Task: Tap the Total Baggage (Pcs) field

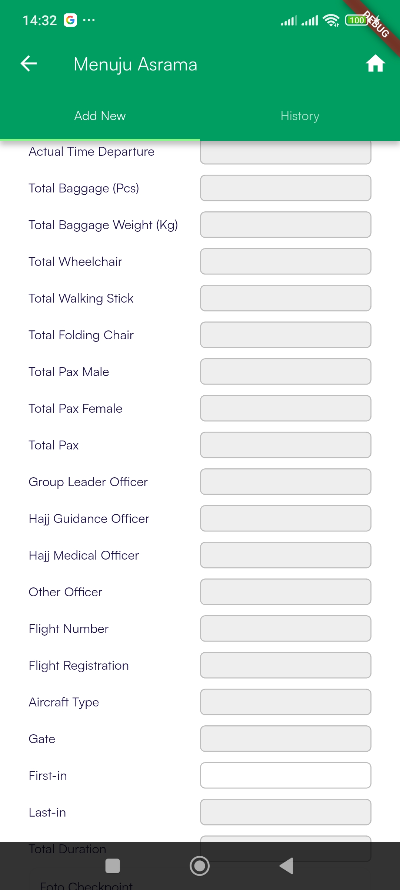Action: coord(286,188)
